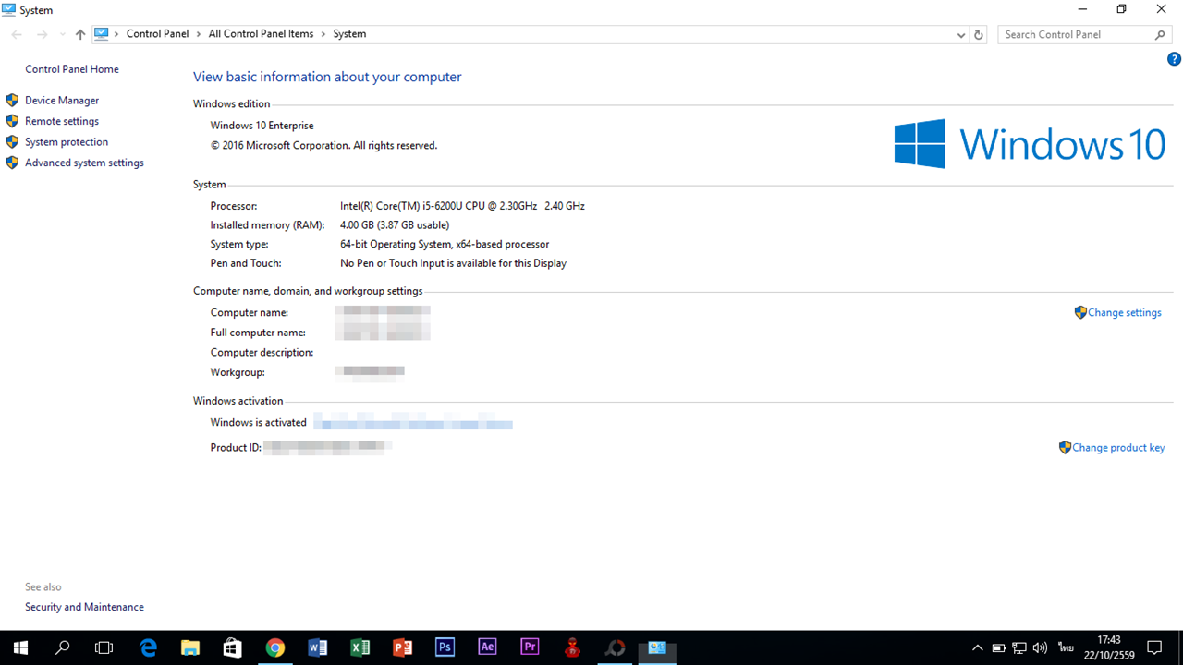Click the '64-bit Operating System' system type value

(x=445, y=245)
